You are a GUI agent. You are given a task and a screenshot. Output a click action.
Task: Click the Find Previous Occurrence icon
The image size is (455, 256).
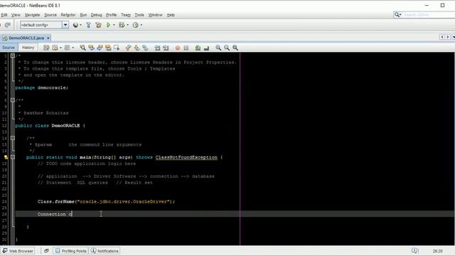(91, 48)
